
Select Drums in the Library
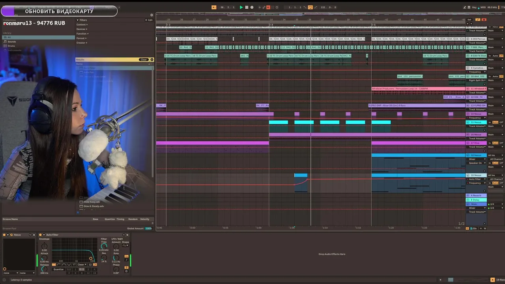(11, 46)
